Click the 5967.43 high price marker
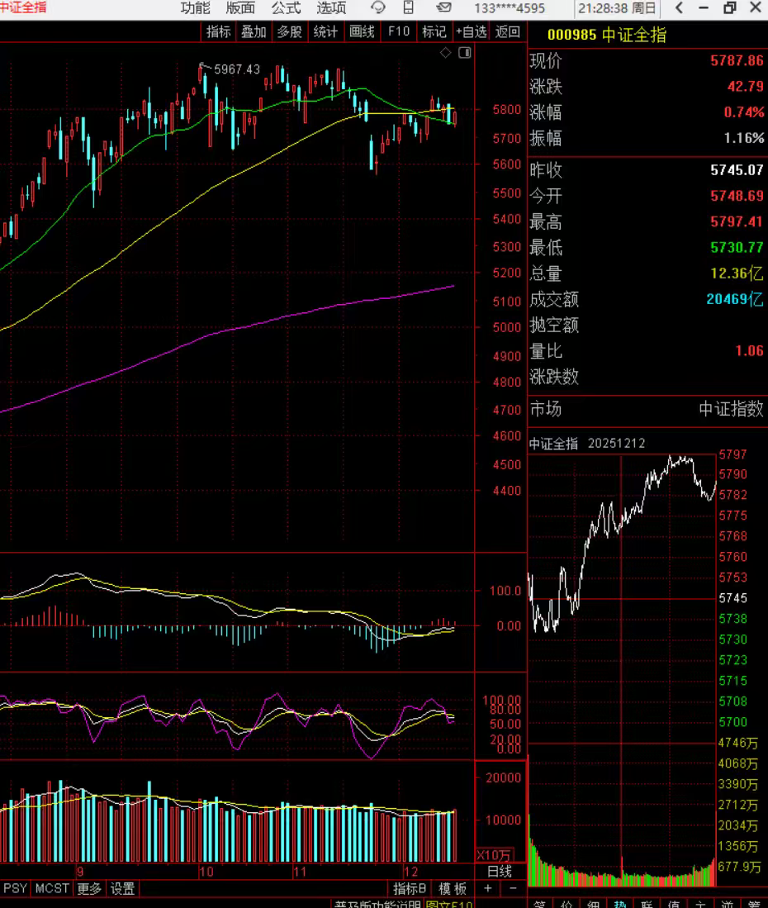This screenshot has width=768, height=908. click(236, 70)
